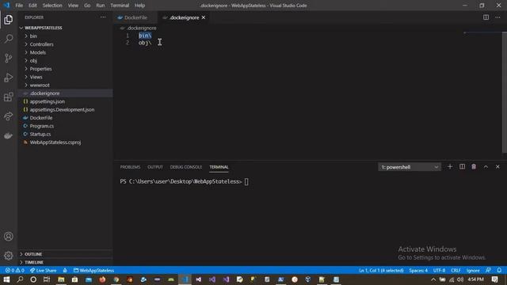This screenshot has width=507, height=285.
Task: Close the terminal panel
Action: [497, 167]
